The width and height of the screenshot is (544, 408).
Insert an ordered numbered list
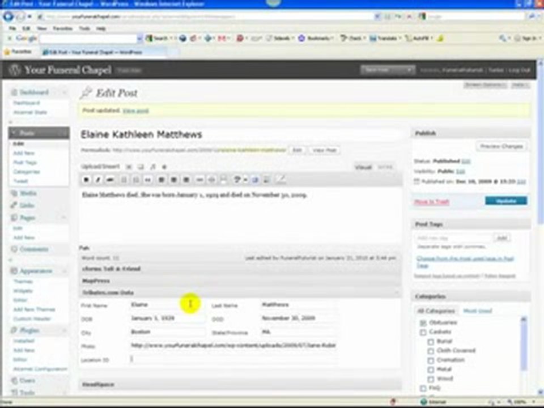[135, 180]
